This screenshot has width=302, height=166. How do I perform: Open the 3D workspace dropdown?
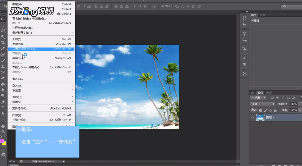291,6
